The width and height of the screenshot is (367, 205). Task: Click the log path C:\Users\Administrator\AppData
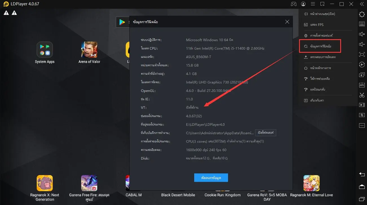coord(220,133)
